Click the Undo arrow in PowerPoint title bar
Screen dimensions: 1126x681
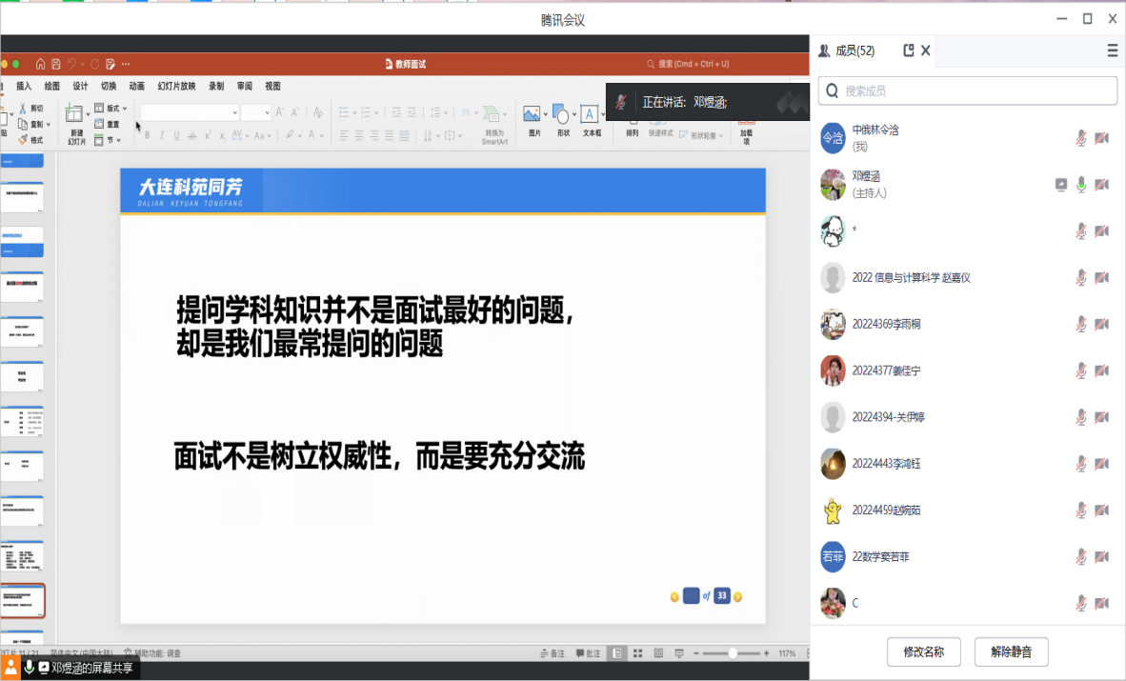71,64
